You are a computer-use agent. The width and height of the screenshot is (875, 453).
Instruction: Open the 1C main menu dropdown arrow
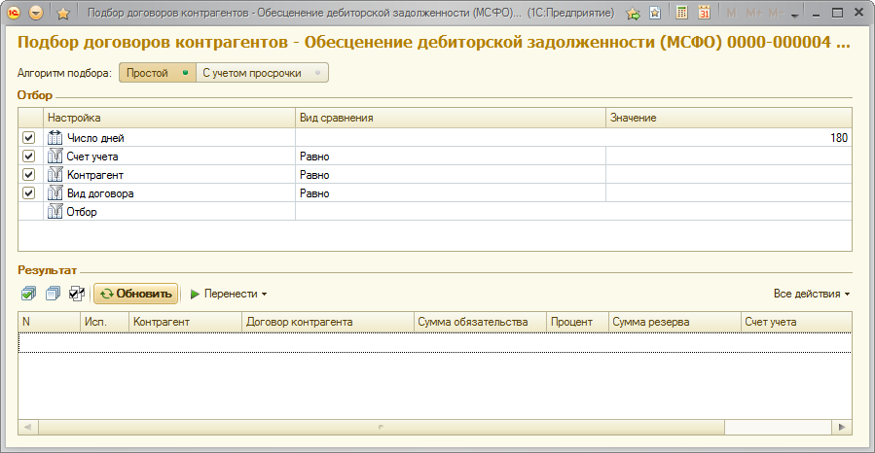(x=36, y=14)
